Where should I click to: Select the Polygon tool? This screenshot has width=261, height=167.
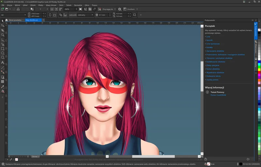click(3, 58)
